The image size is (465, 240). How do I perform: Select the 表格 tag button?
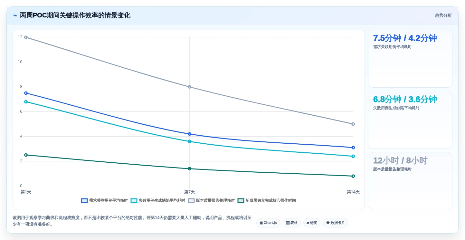(x=292, y=223)
